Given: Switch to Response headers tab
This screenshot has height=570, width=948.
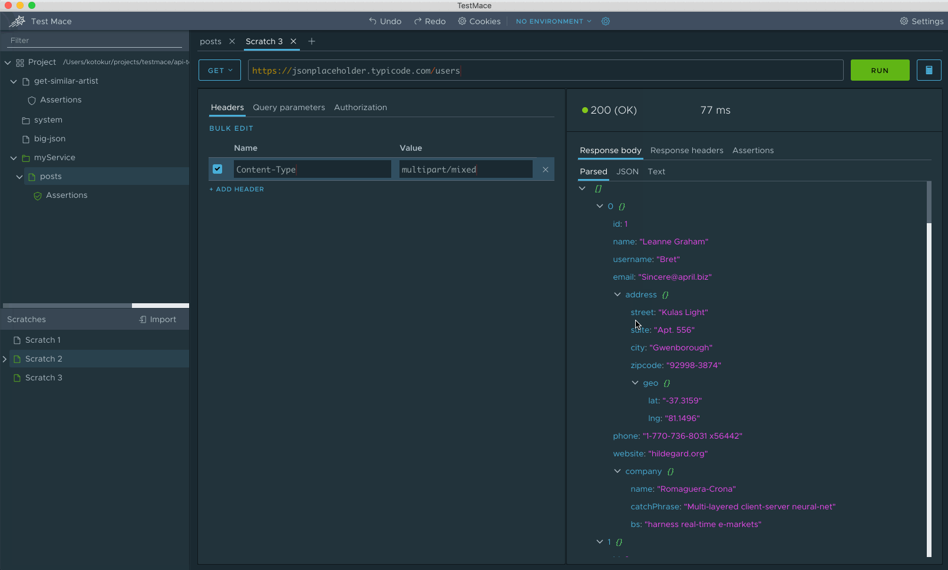Looking at the screenshot, I should pos(686,150).
